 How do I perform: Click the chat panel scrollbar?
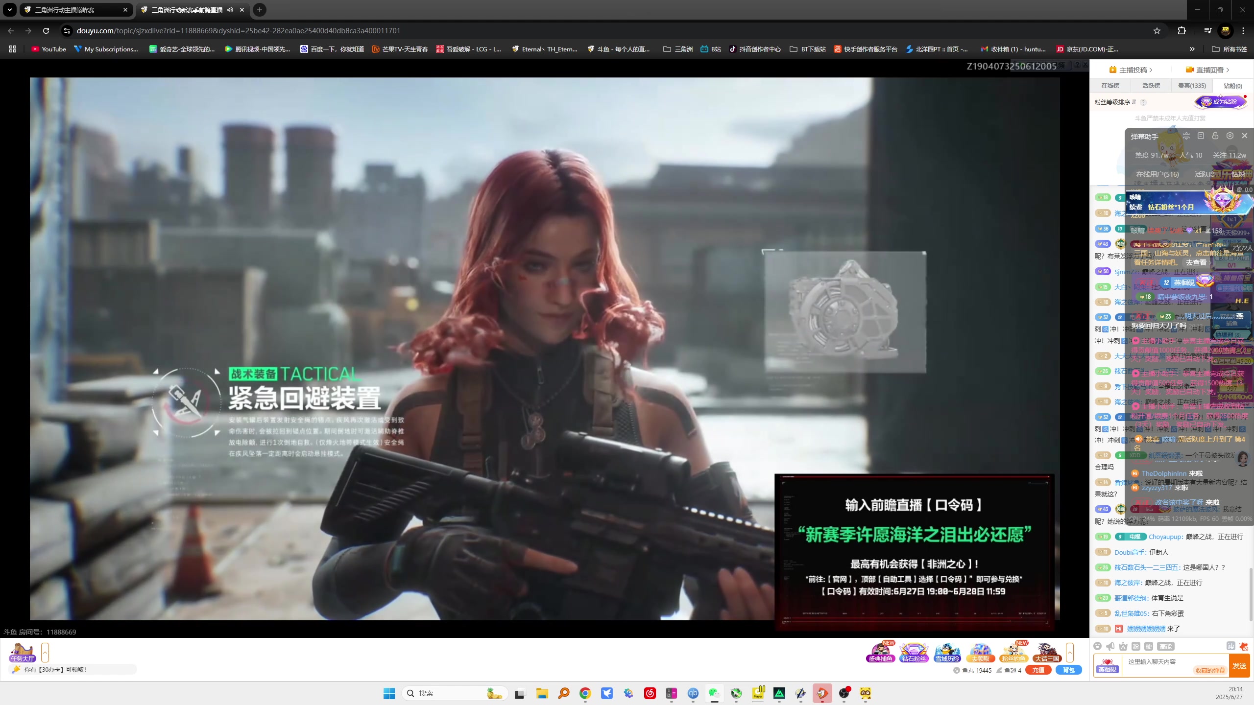click(1250, 594)
